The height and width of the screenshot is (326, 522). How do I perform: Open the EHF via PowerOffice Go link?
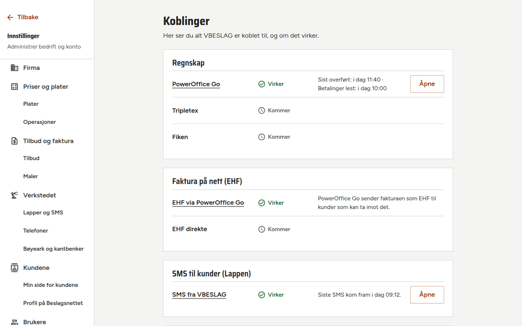208,203
